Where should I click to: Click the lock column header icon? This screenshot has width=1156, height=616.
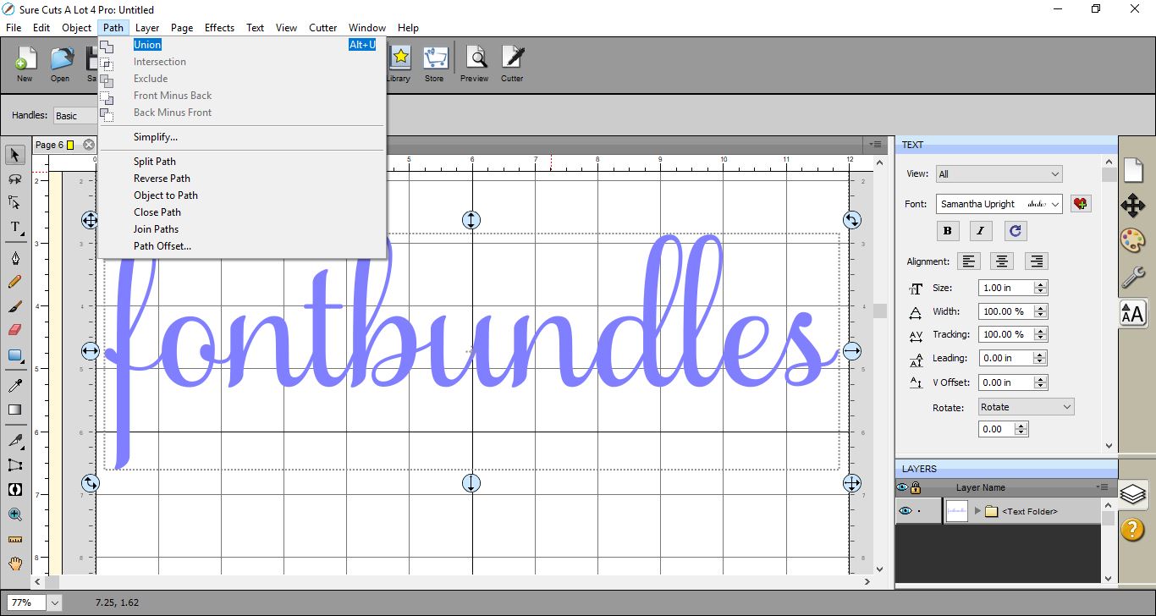(916, 487)
